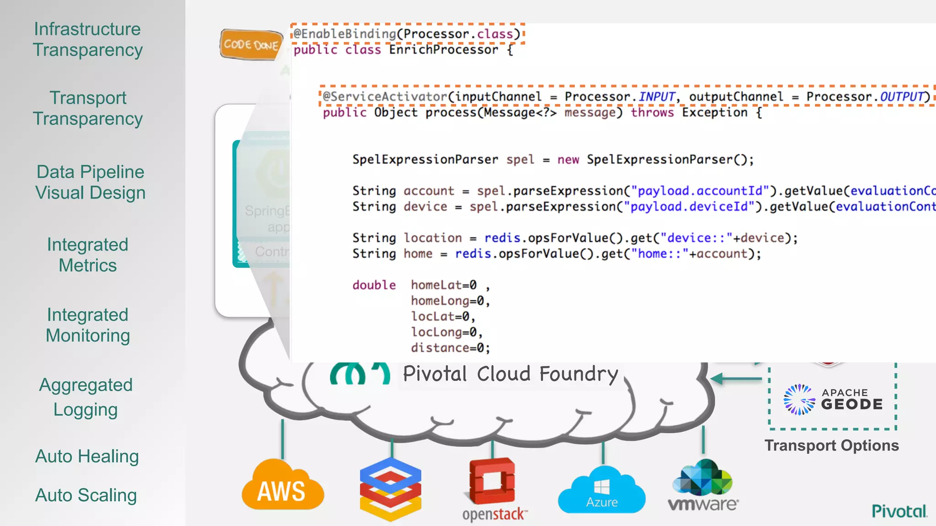The height and width of the screenshot is (526, 936).
Task: Click the Pivotal logo in corner
Action: tap(899, 511)
